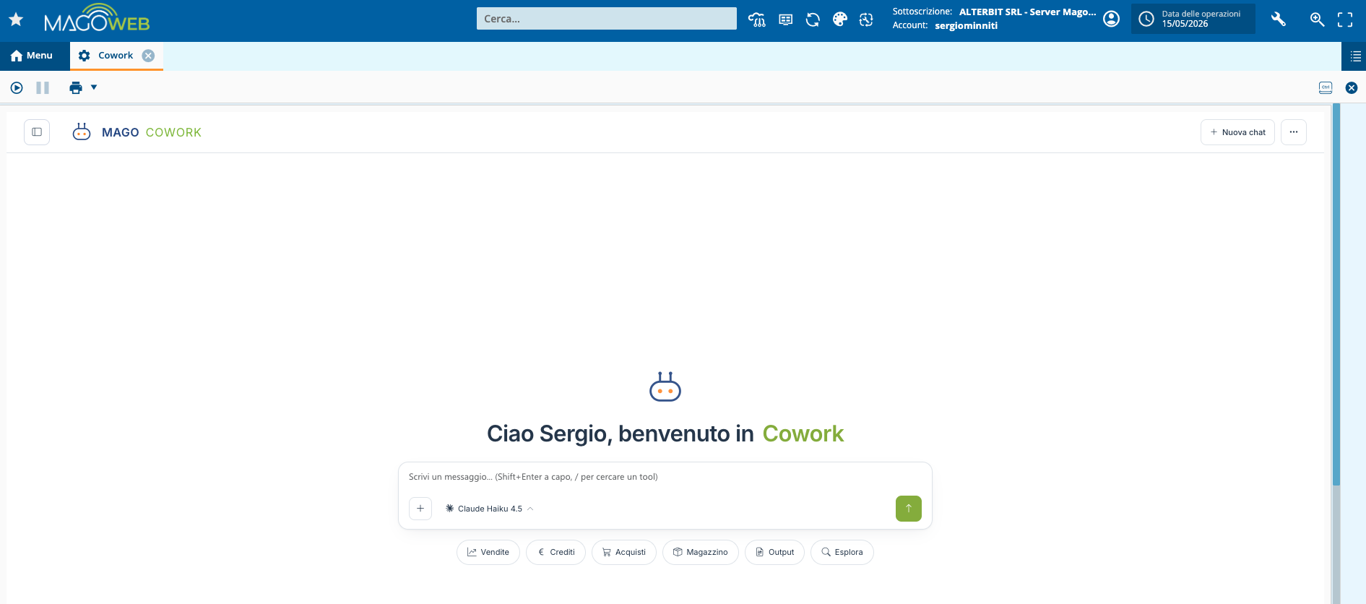Click the Ctrl keyboard shortcuts icon

[x=1326, y=87]
